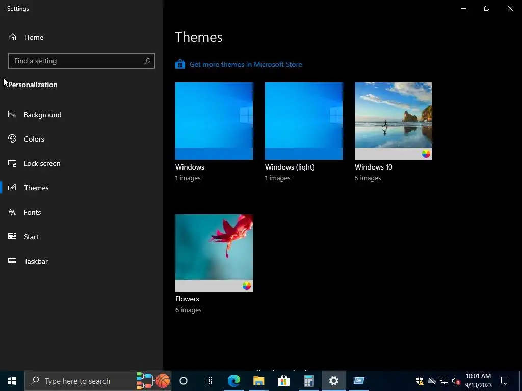Minimize the Settings window

pyautogui.click(x=463, y=8)
